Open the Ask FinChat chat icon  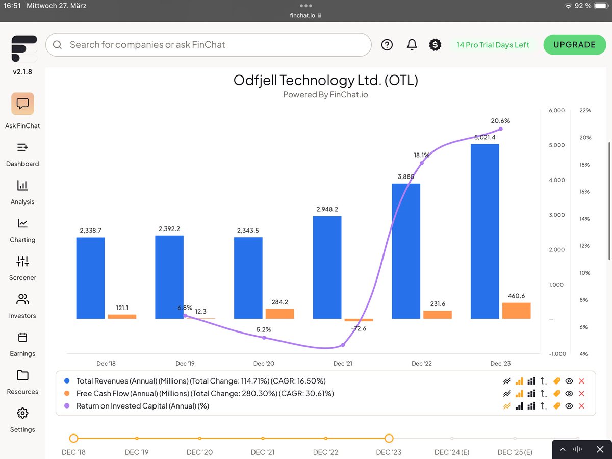coord(22,104)
